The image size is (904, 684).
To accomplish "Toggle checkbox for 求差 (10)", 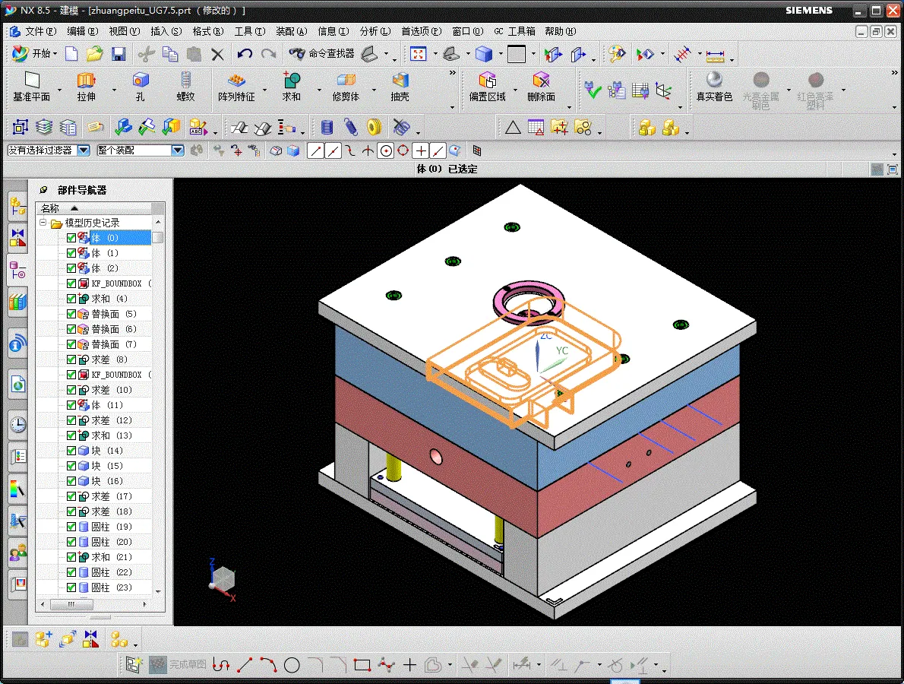I will tap(71, 390).
